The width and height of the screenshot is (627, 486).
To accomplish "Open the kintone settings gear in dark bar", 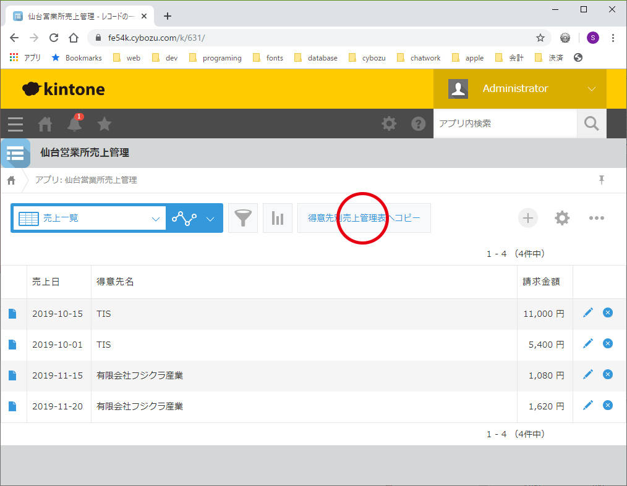I will pyautogui.click(x=389, y=124).
